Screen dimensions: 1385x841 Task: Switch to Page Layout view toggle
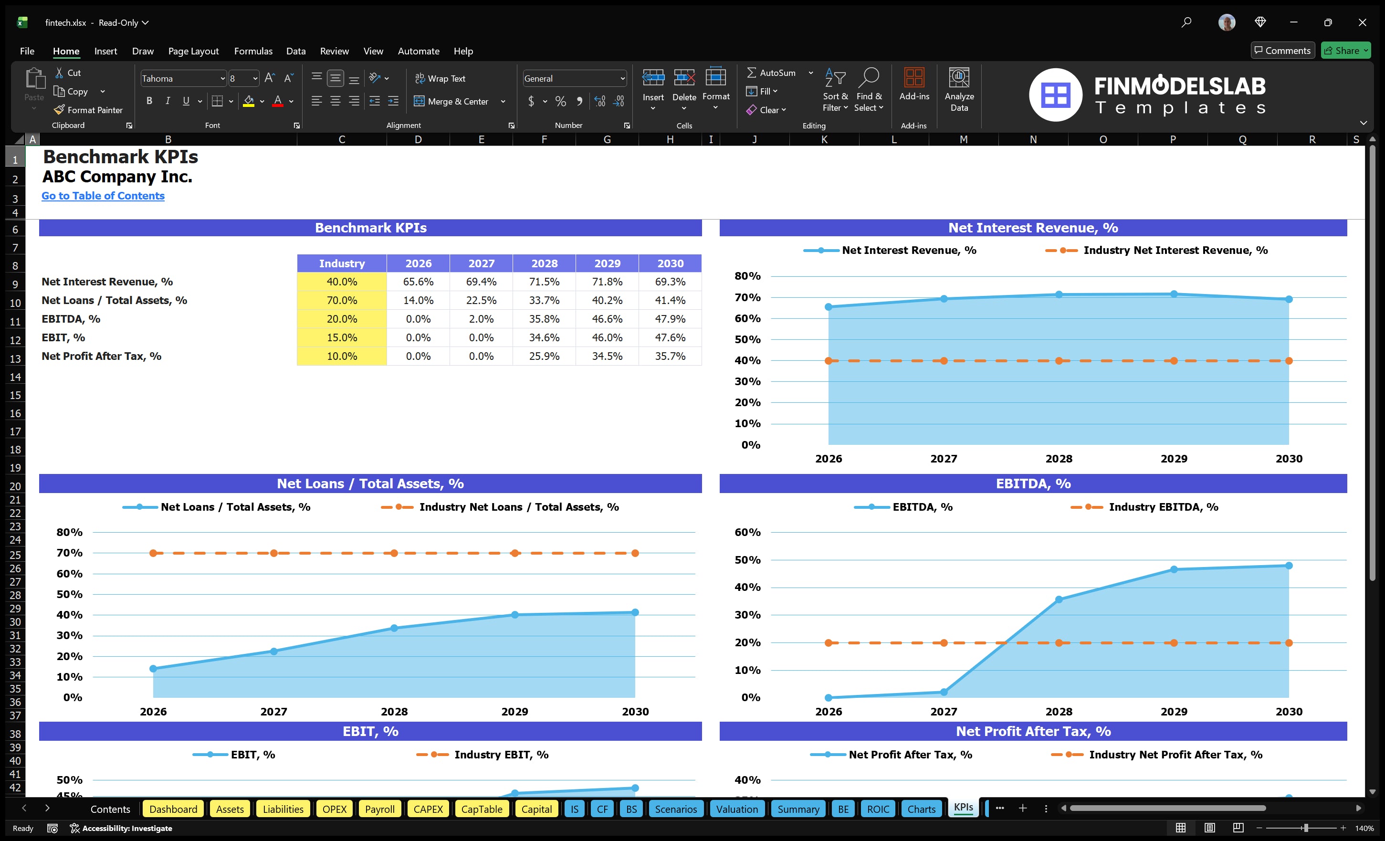1210,828
